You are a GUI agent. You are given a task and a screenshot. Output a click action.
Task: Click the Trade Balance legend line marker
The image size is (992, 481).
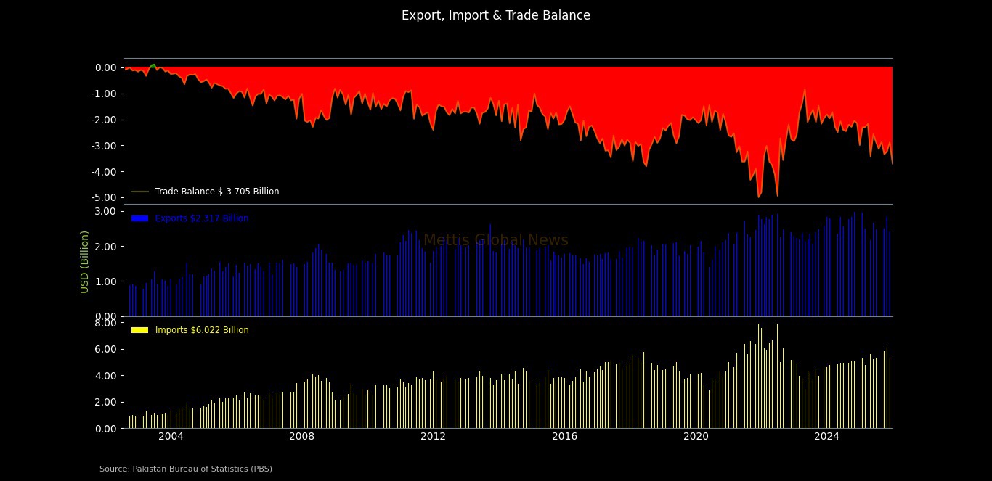(x=139, y=192)
